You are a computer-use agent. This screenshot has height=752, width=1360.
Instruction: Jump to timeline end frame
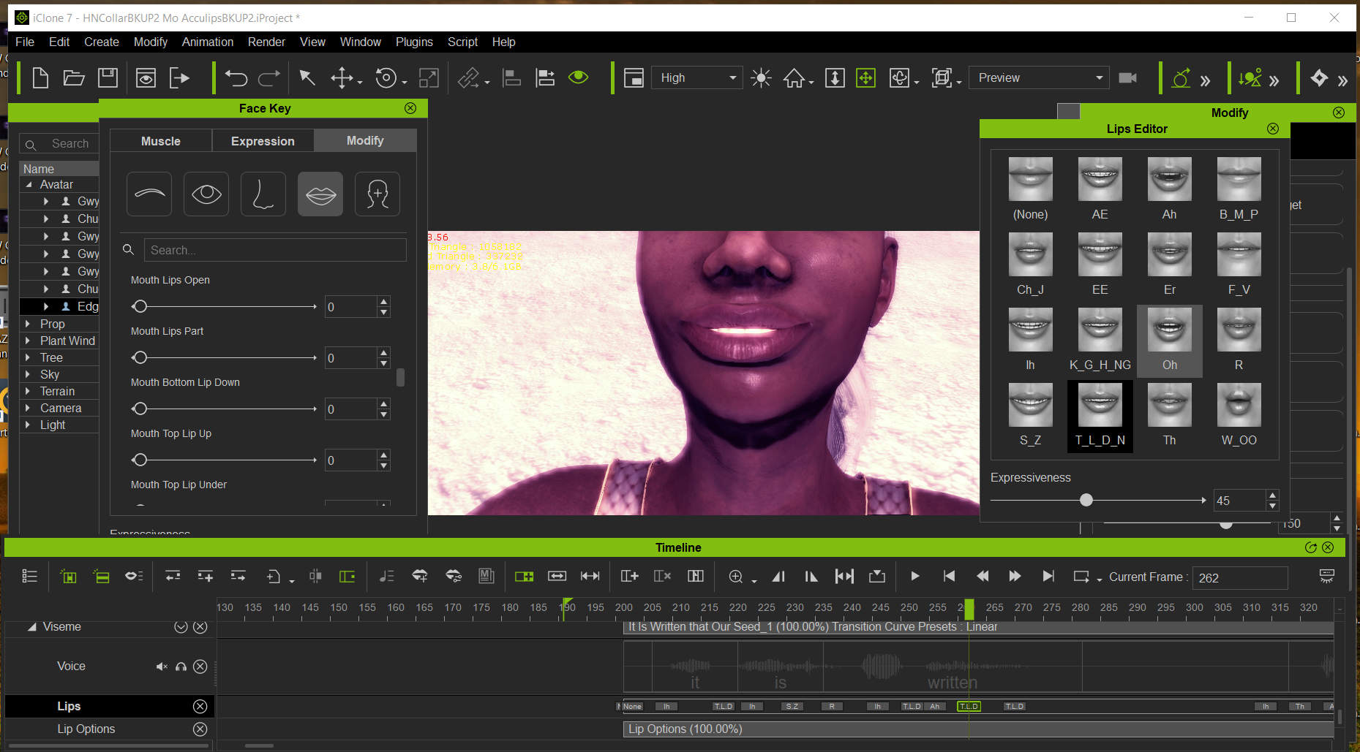click(1048, 577)
